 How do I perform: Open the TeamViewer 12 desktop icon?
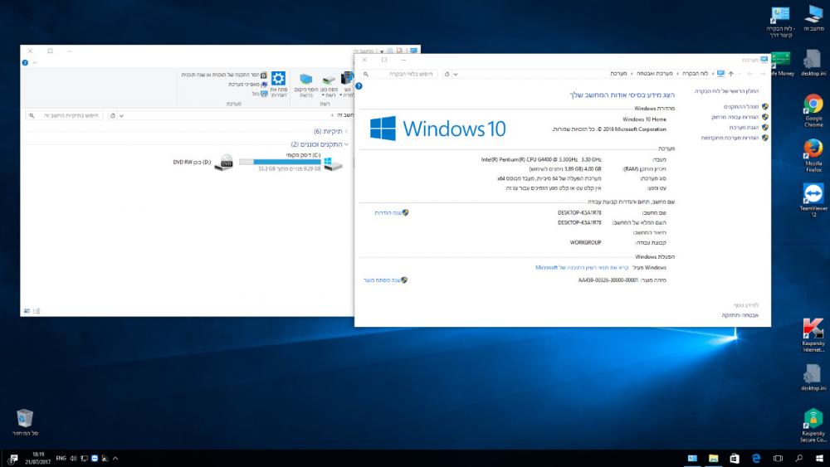[x=813, y=196]
